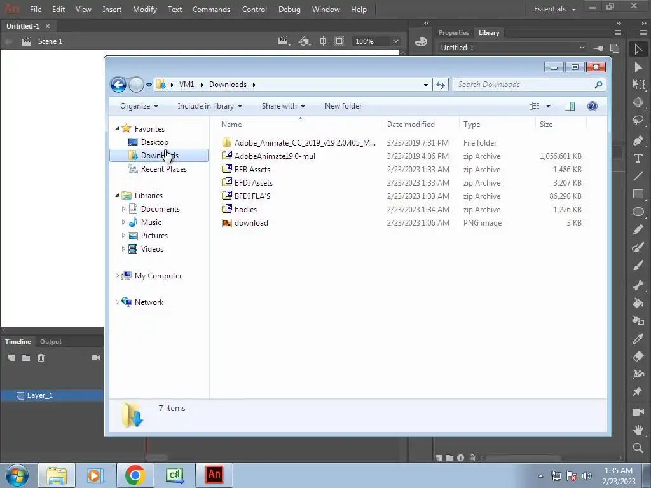Select Recent Places in Favorites
Image resolution: width=651 pixels, height=488 pixels.
pos(163,169)
